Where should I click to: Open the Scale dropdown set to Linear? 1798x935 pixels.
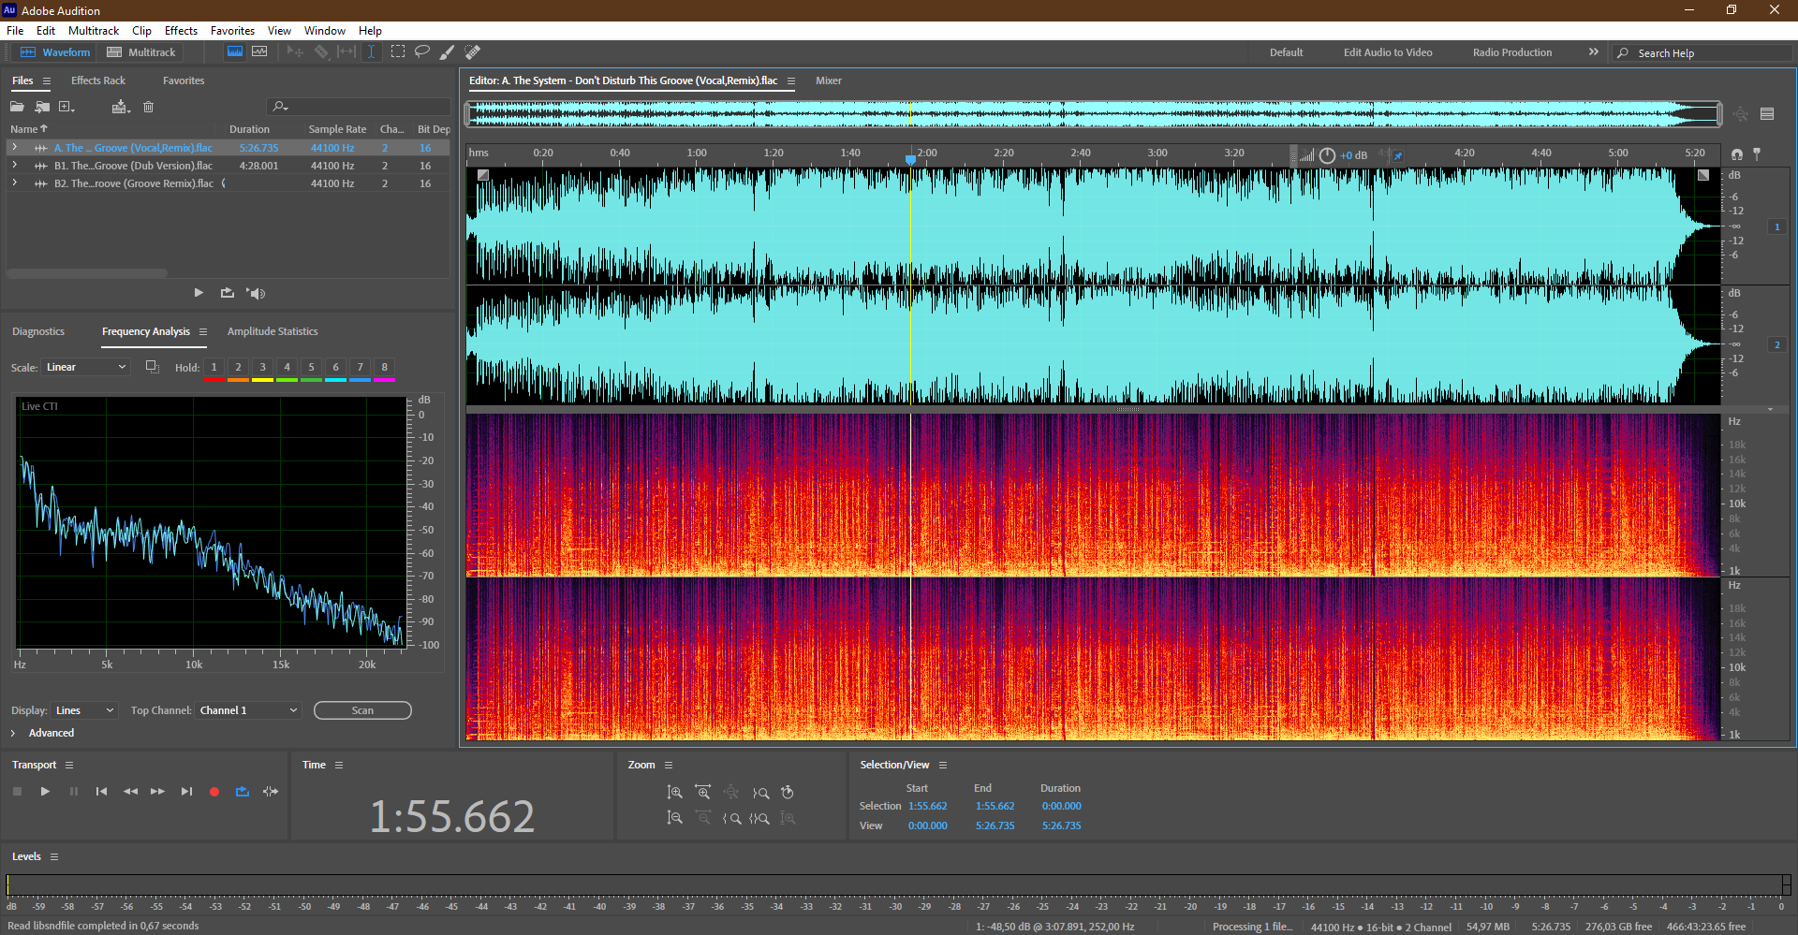(x=85, y=367)
